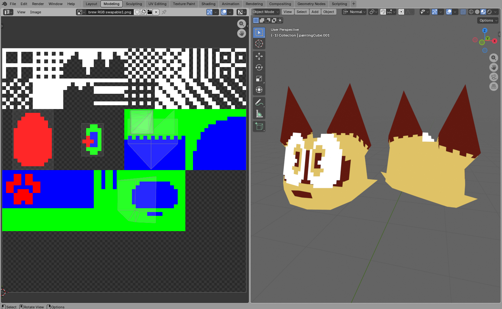The width and height of the screenshot is (502, 309).
Task: Open the Render menu
Action: click(x=38, y=4)
